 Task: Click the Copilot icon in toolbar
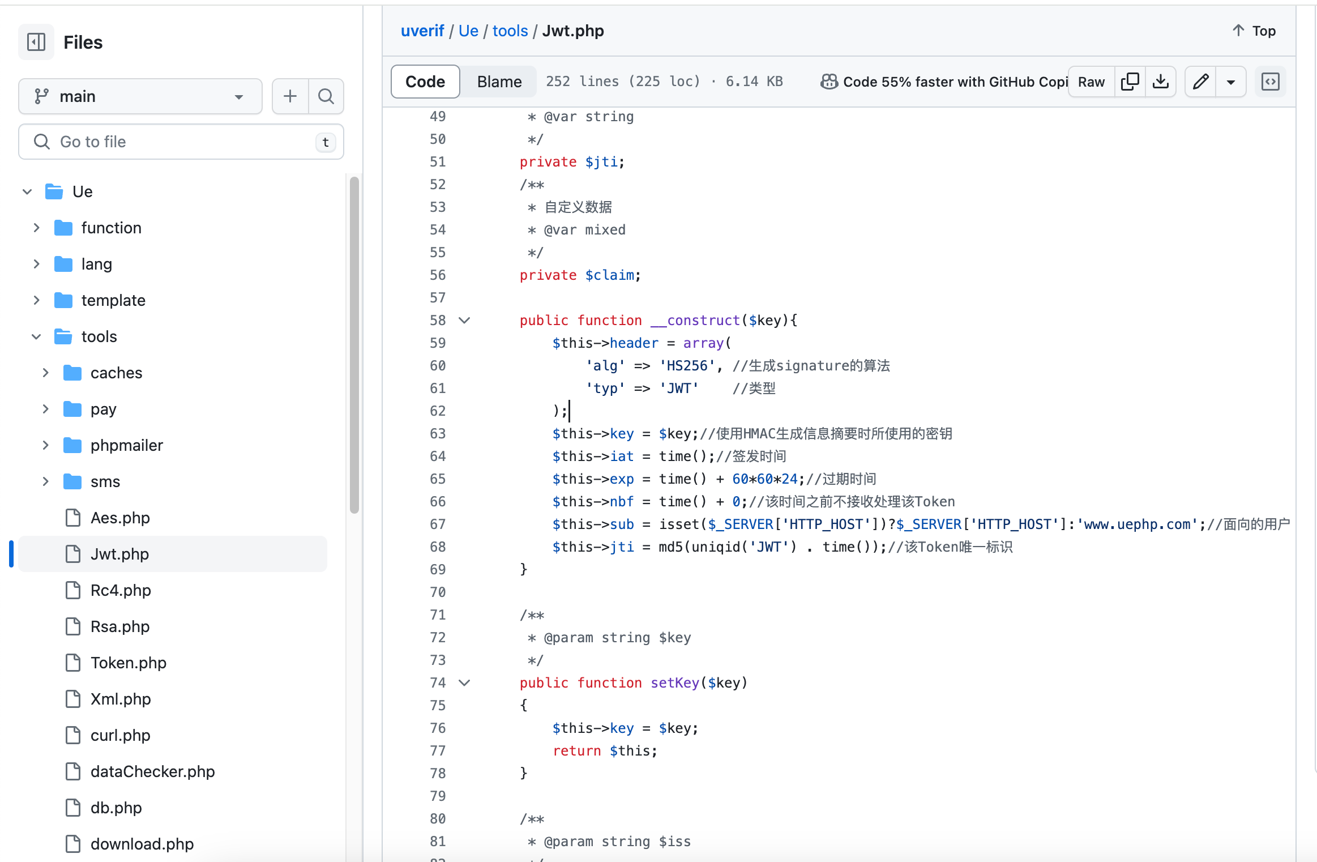pos(829,82)
